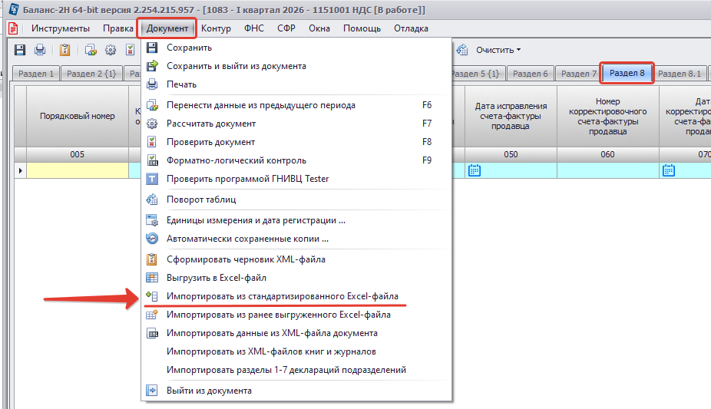Click the clipboard checklist icon in toolbar
Viewport: 711px width, 409px height.
tap(65, 50)
